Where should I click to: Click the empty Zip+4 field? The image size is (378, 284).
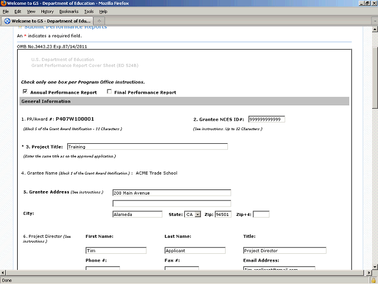[261, 214]
